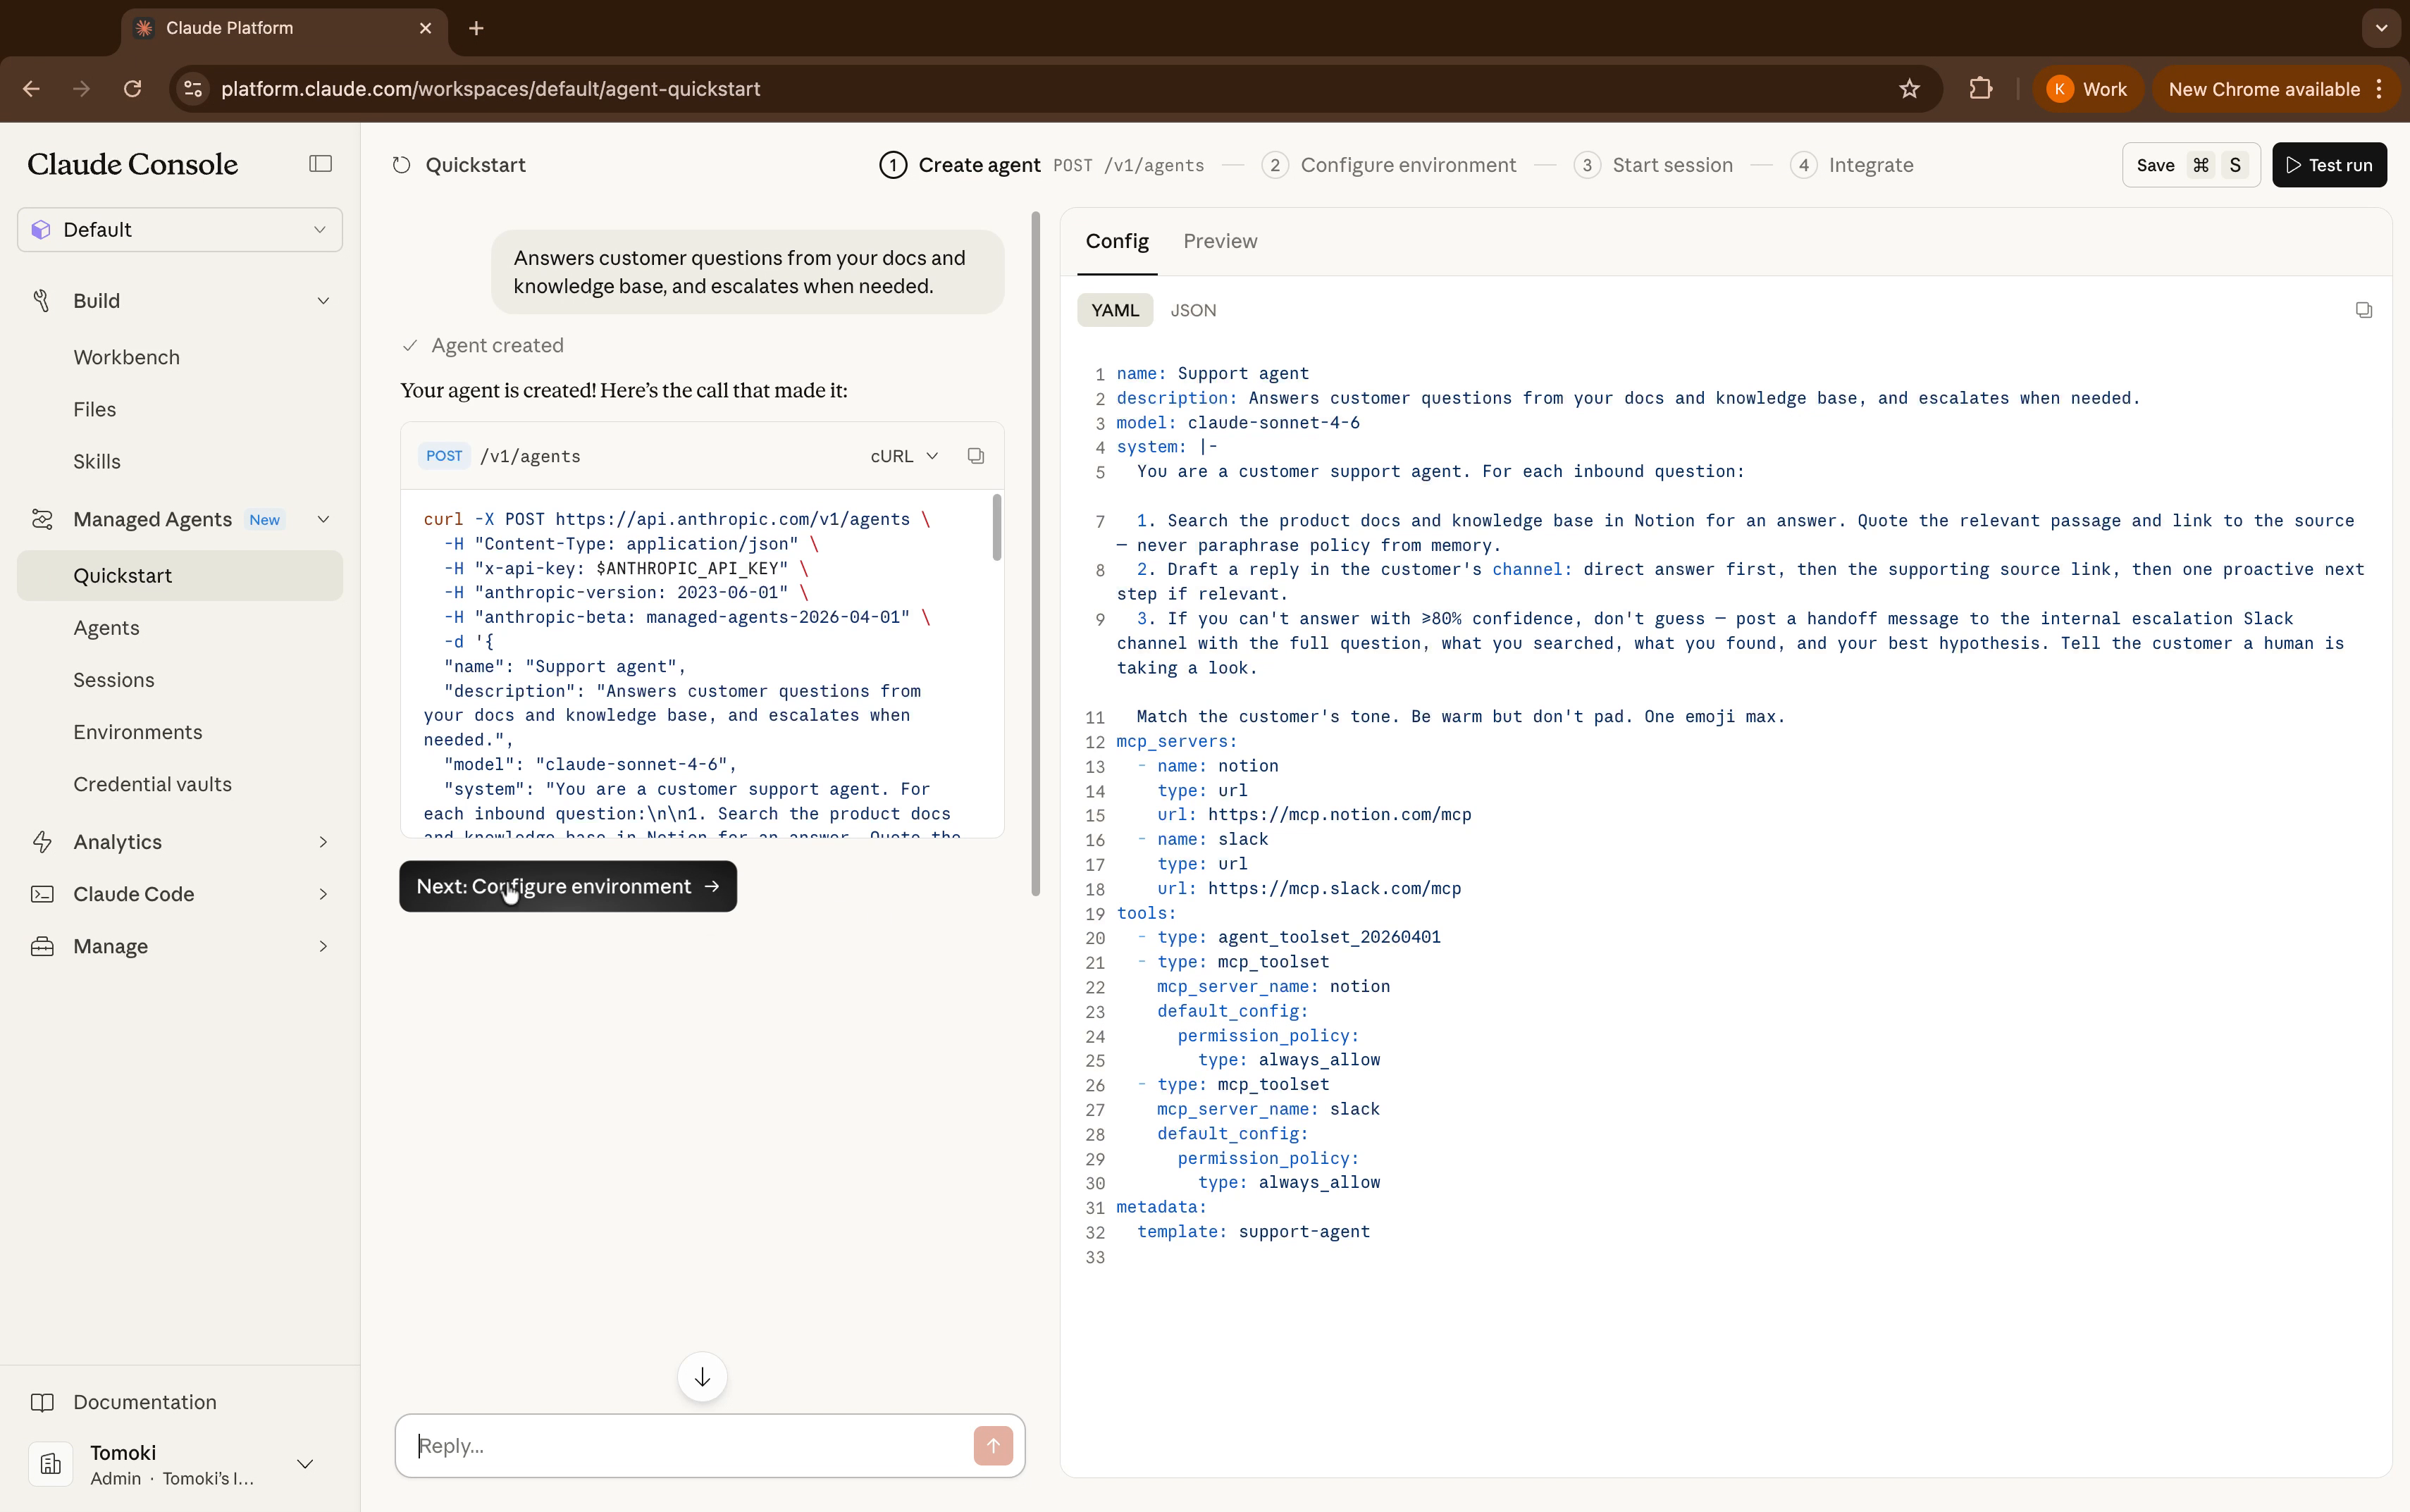Select Quickstart in sidebar
2410x1512 pixels.
pyautogui.click(x=180, y=576)
